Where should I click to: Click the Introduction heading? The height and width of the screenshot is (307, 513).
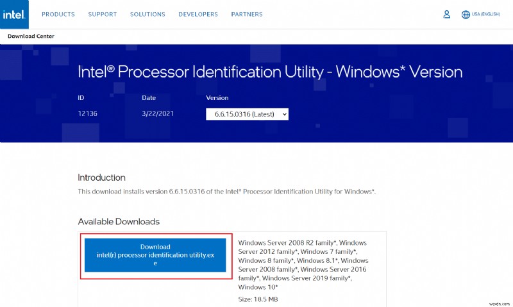[101, 178]
